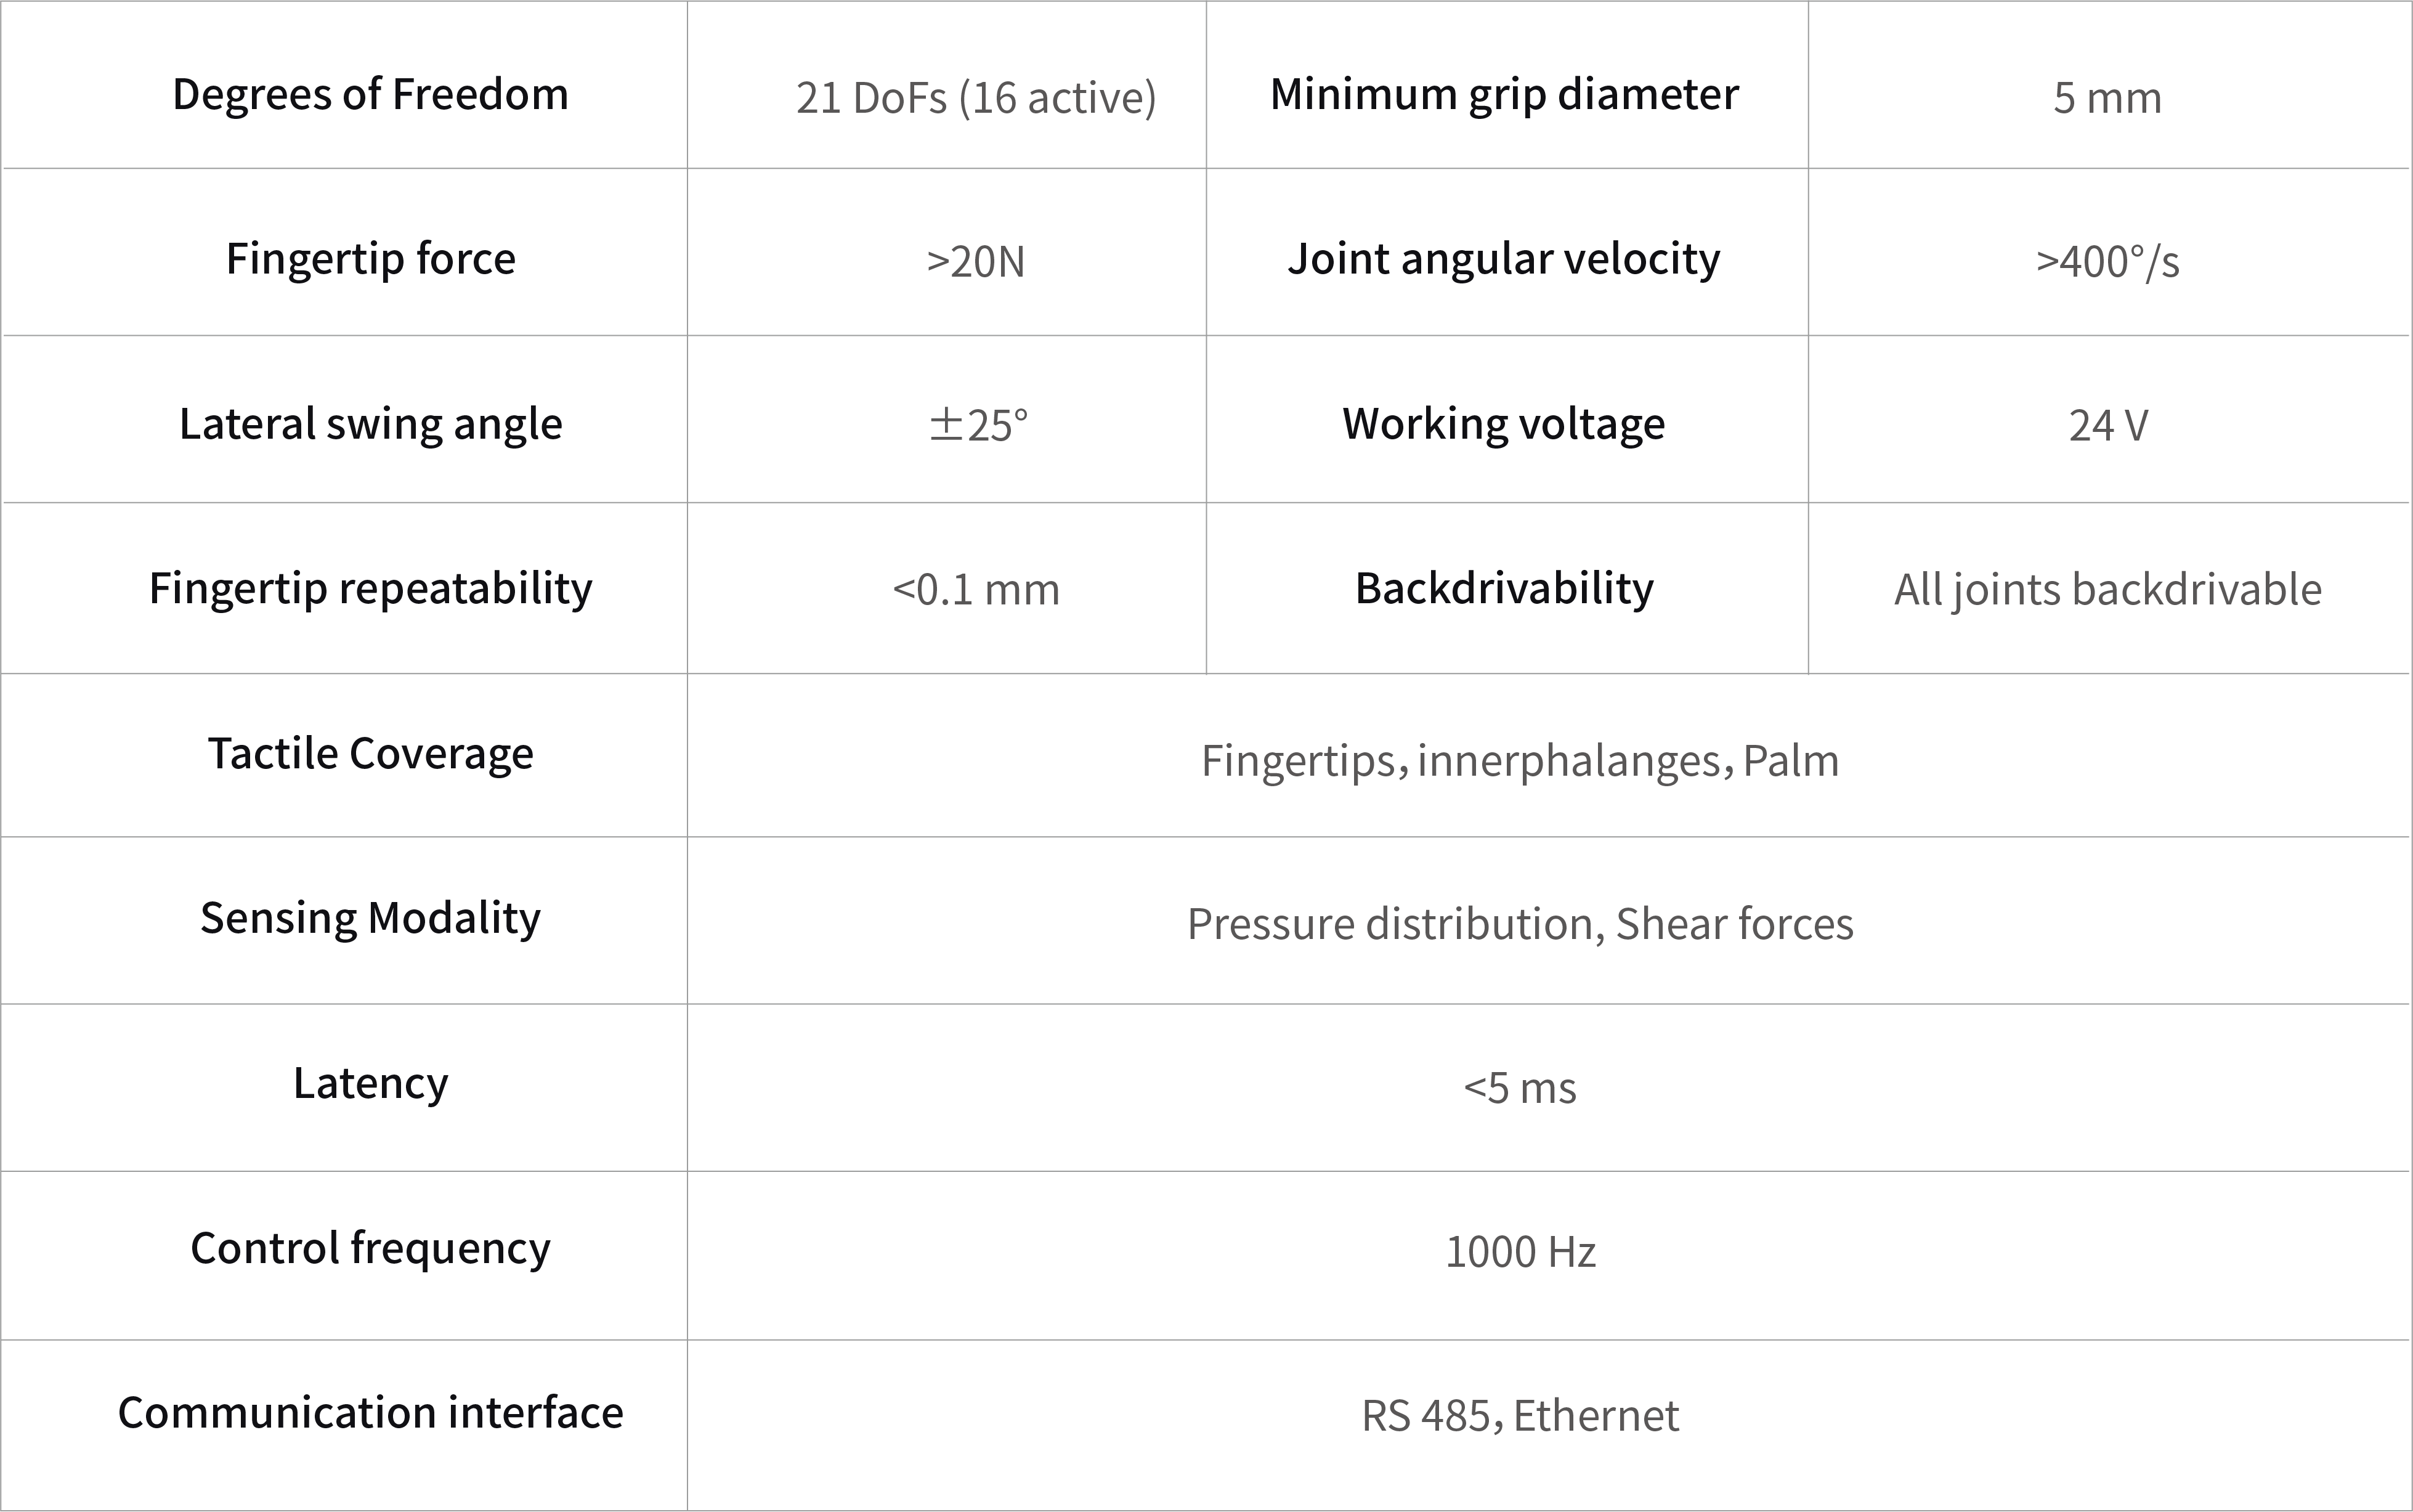Select the 1000 Hz control frequency value
Viewport: 2413px width, 1512px height.
click(x=1519, y=1252)
